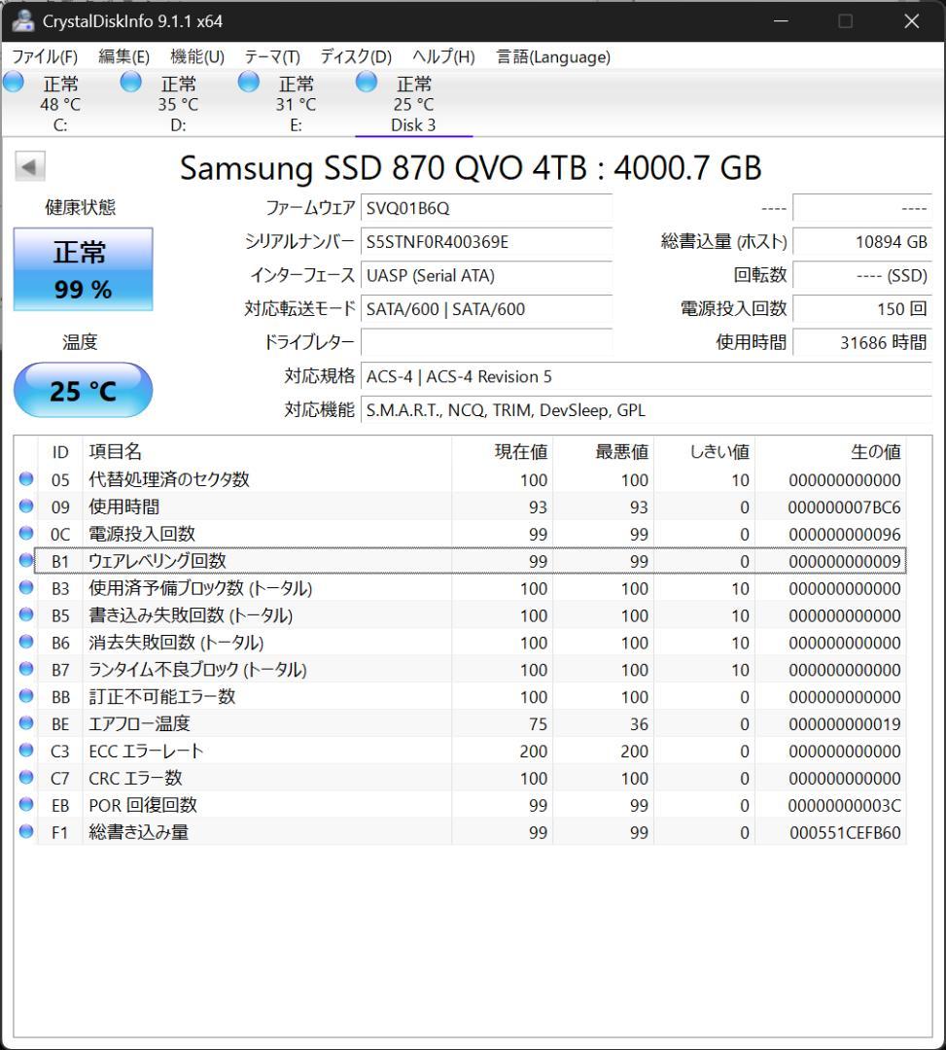
Task: Open the 言語(Language) menu
Action: click(553, 57)
